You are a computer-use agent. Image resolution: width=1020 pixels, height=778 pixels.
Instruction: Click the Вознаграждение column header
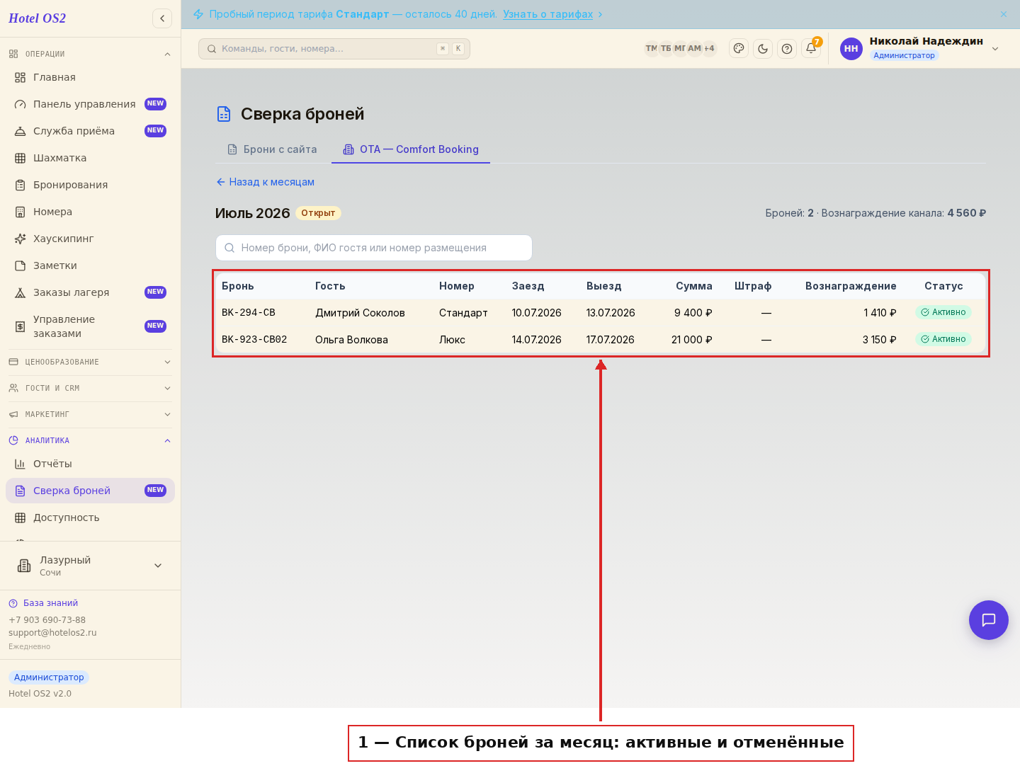[851, 286]
